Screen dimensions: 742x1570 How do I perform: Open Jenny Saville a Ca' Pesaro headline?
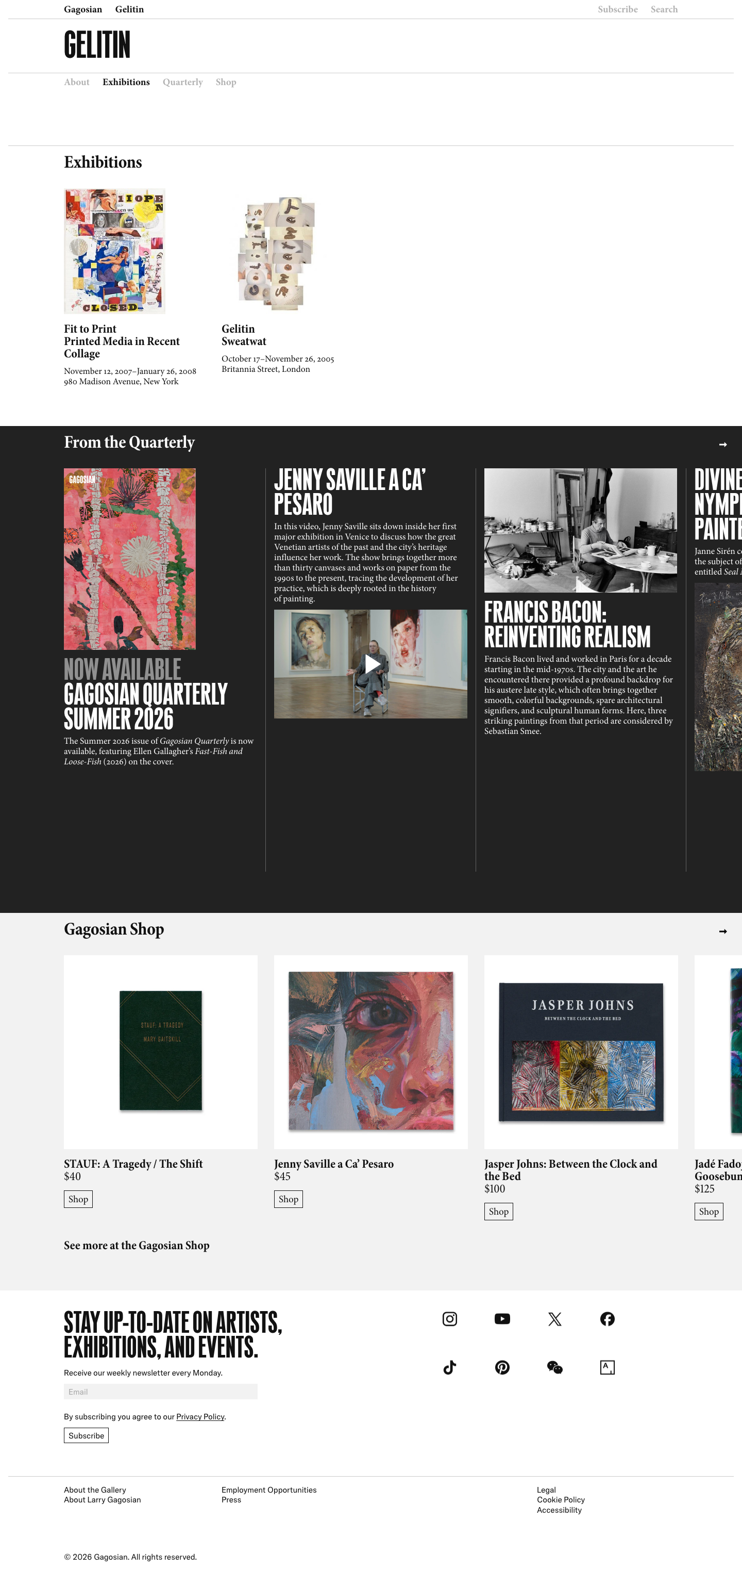click(350, 492)
